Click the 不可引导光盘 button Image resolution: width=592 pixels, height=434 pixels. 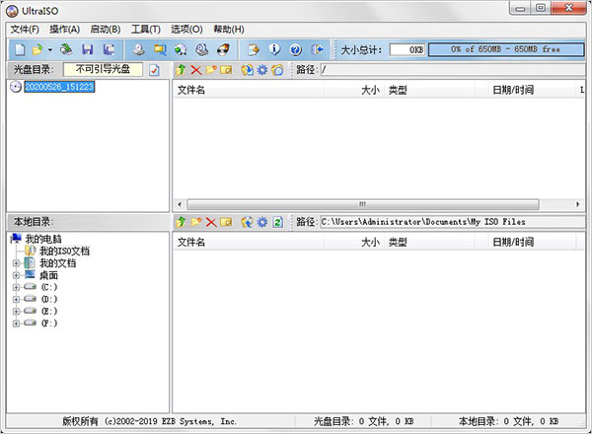103,70
